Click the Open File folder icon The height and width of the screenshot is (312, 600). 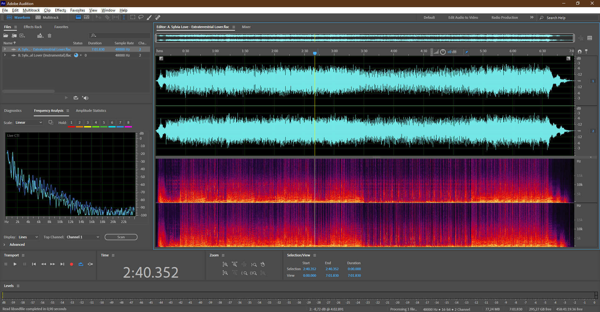[6, 36]
